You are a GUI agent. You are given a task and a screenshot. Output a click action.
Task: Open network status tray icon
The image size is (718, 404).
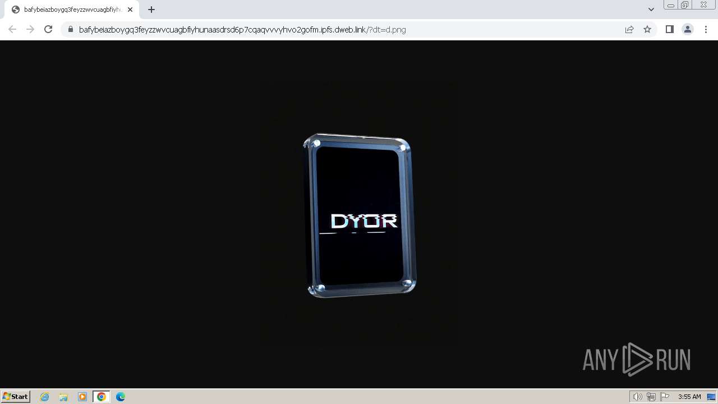click(651, 397)
